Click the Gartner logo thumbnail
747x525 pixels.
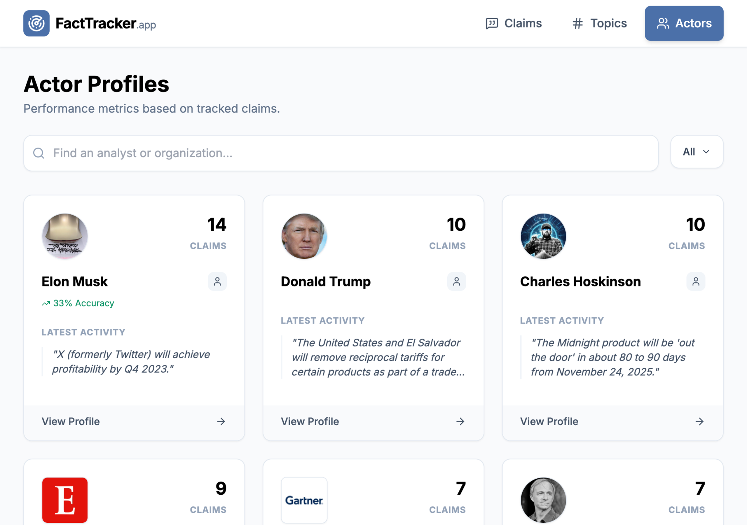(304, 500)
